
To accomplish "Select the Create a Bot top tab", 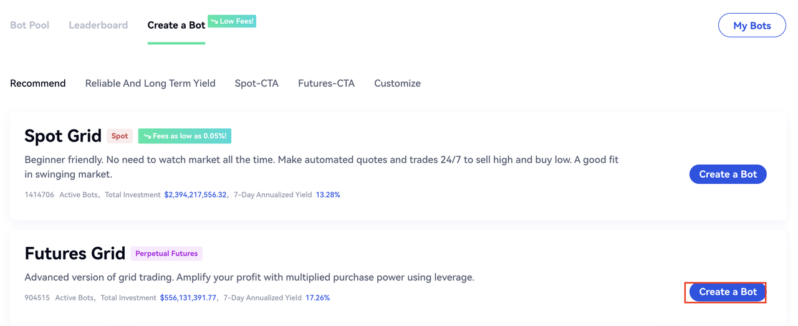I will [176, 25].
